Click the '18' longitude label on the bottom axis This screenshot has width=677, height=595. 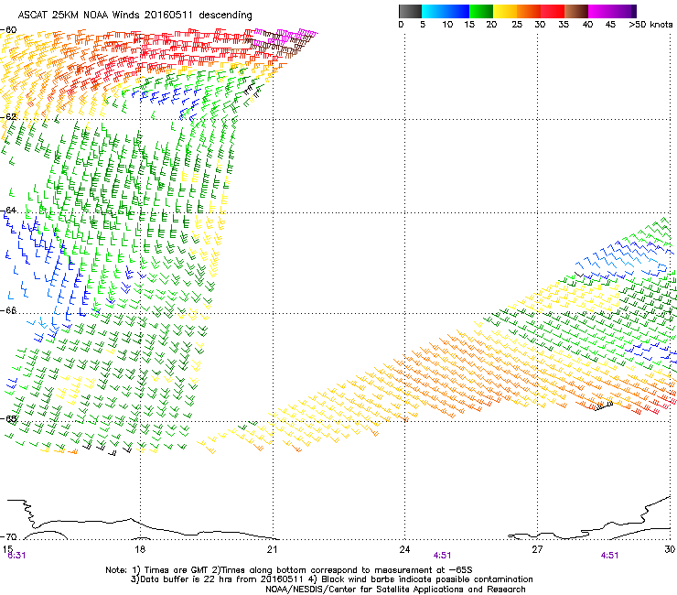point(140,549)
